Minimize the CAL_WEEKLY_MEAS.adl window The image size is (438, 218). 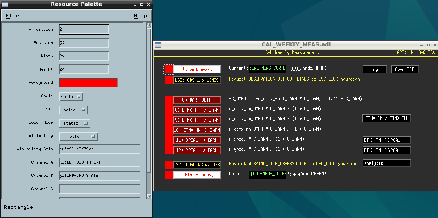pyautogui.click(x=421, y=45)
